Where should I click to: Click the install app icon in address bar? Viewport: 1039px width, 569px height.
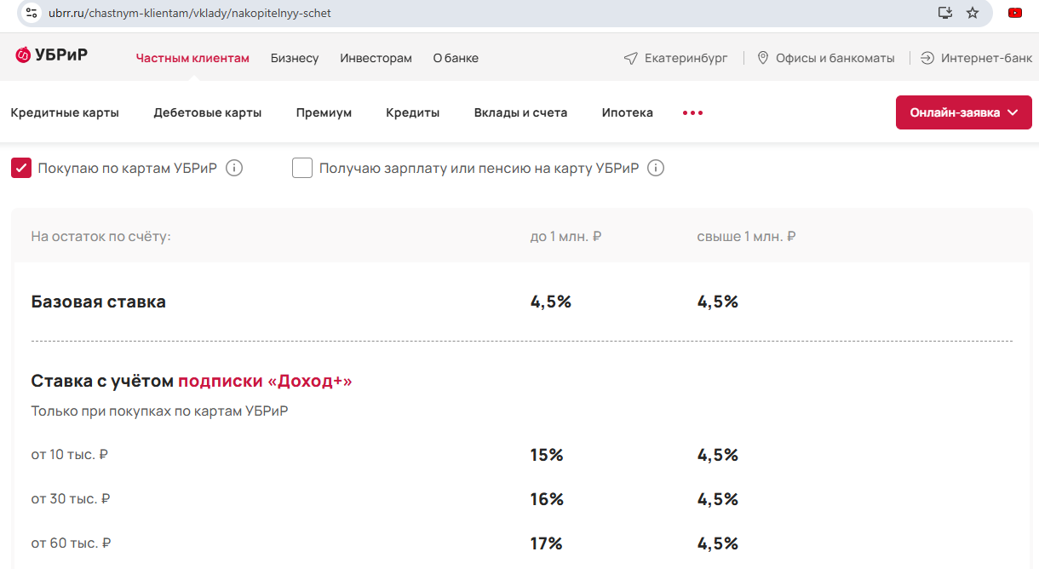944,13
